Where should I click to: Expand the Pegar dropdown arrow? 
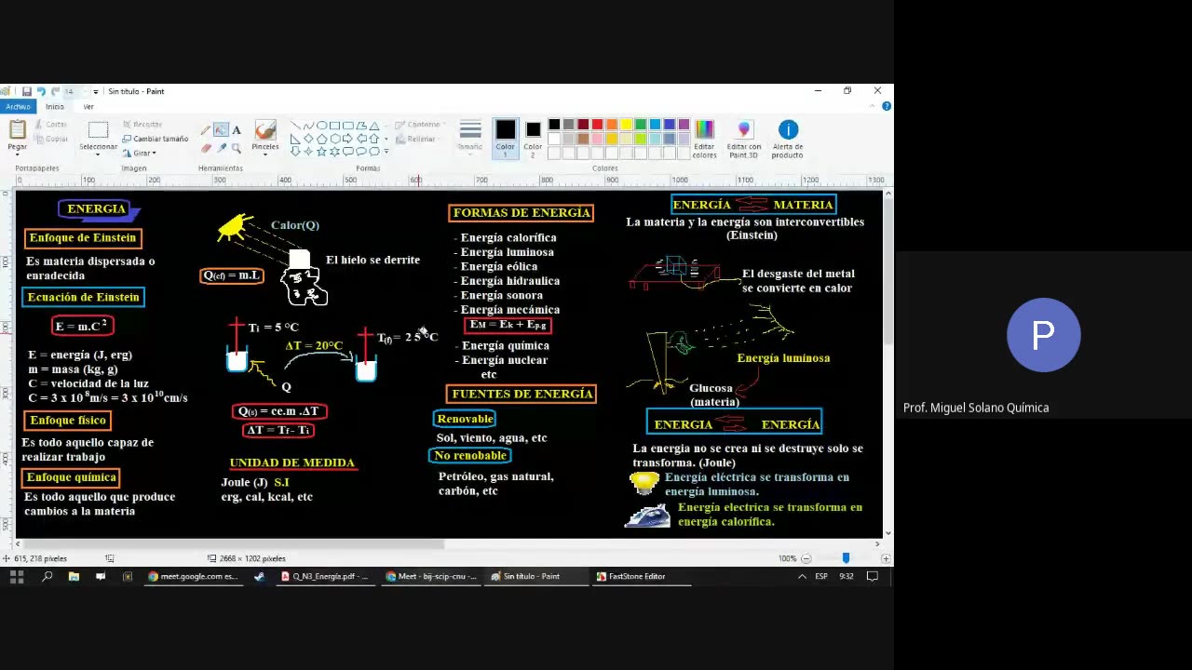(x=18, y=154)
